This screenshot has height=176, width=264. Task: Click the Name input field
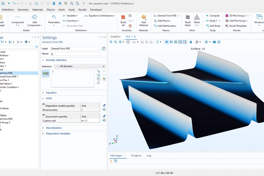(75, 54)
